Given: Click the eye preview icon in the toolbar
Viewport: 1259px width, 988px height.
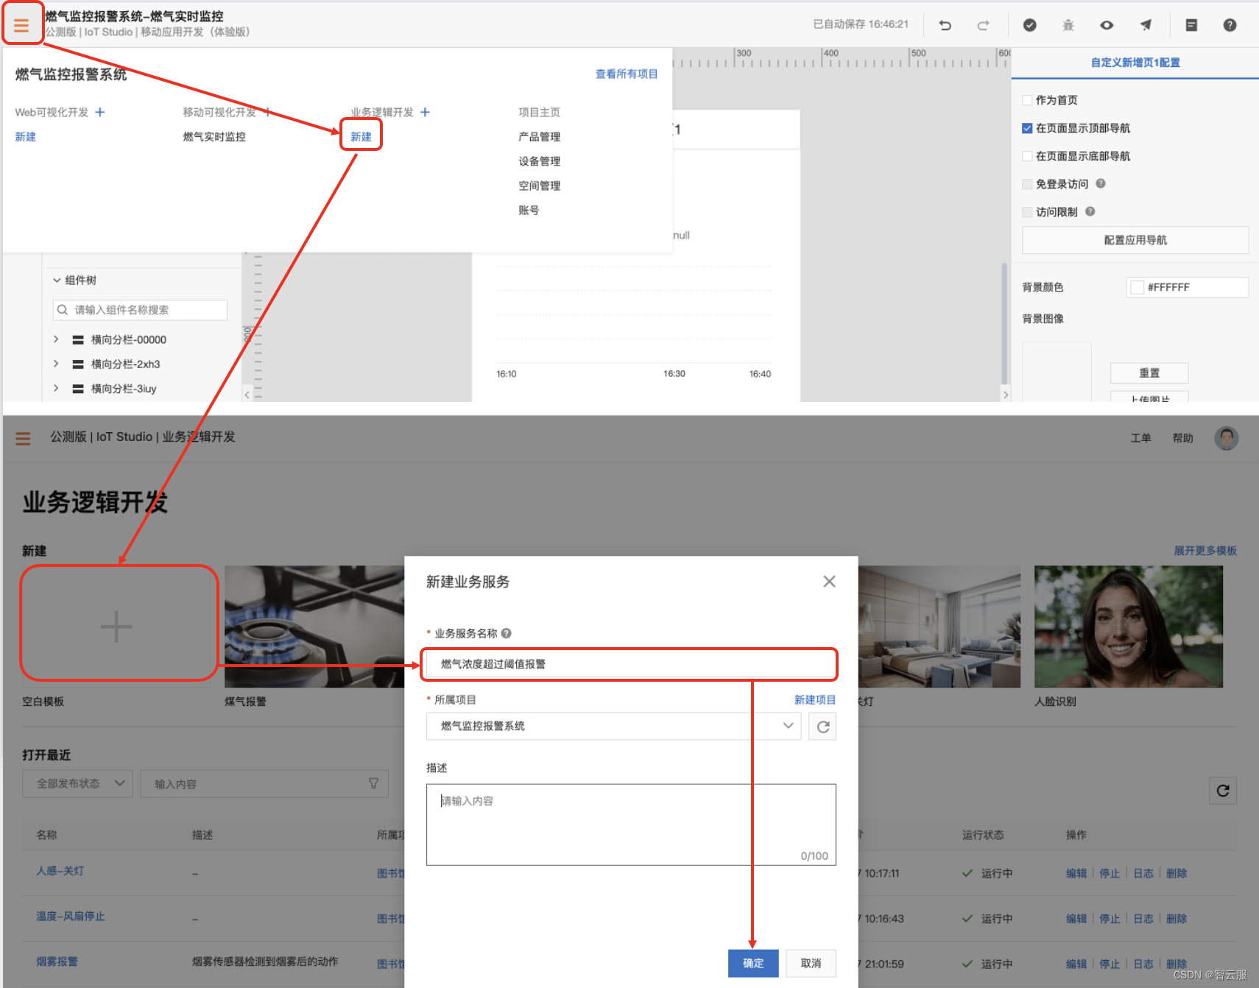Looking at the screenshot, I should 1107,25.
